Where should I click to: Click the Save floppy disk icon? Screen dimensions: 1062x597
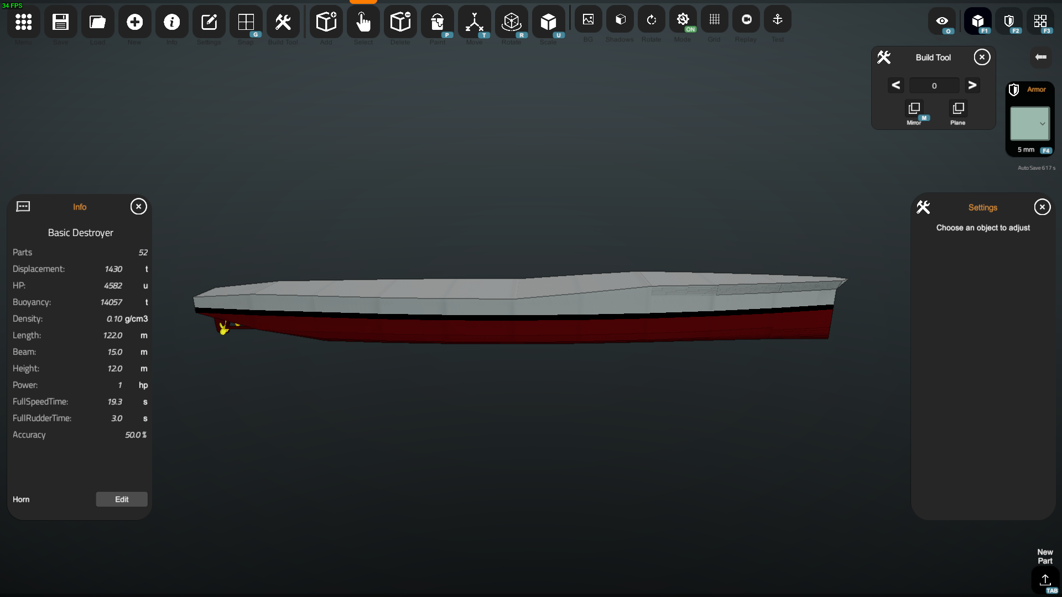[x=60, y=22]
